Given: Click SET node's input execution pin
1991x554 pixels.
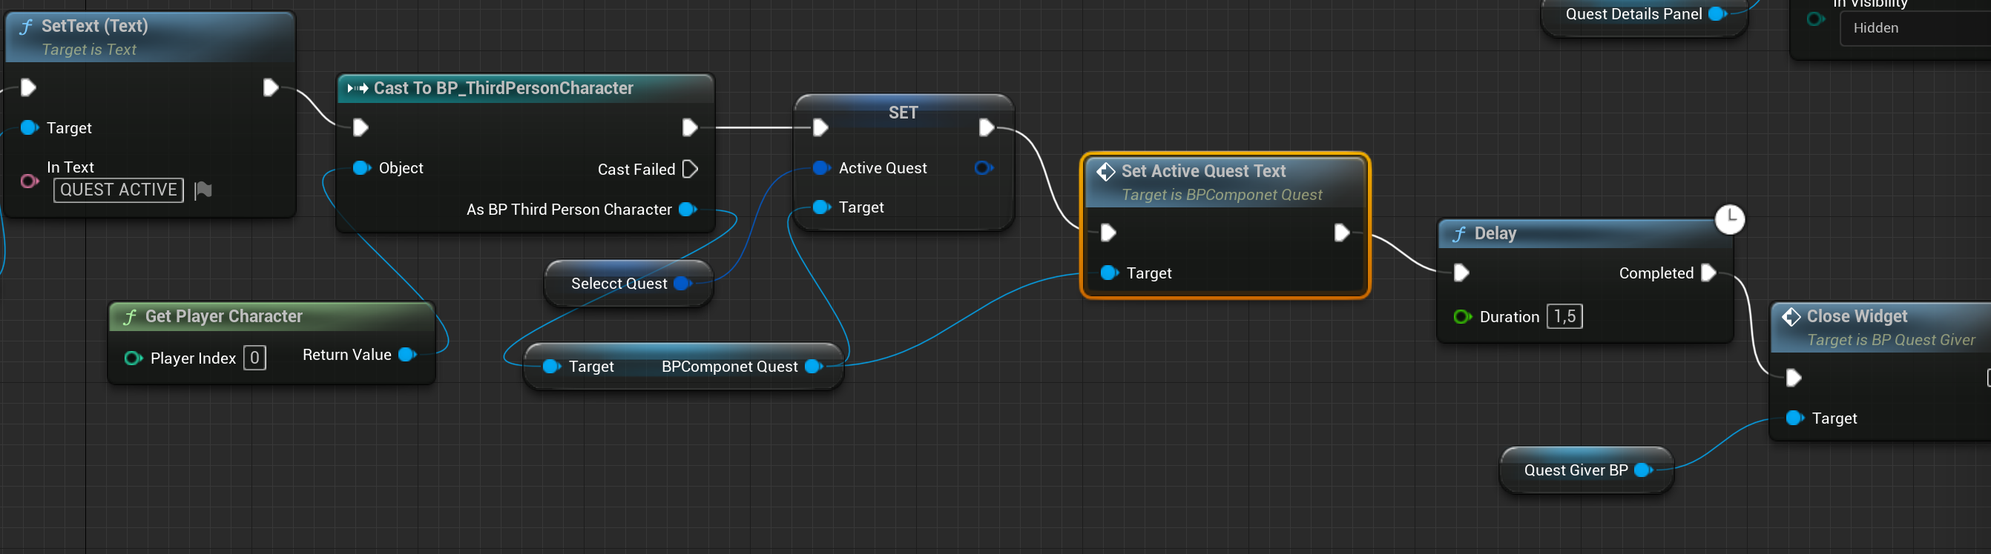Looking at the screenshot, I should click(821, 127).
